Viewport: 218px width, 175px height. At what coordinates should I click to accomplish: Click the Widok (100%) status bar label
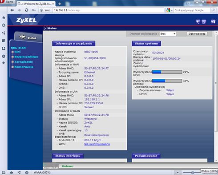point(42,172)
